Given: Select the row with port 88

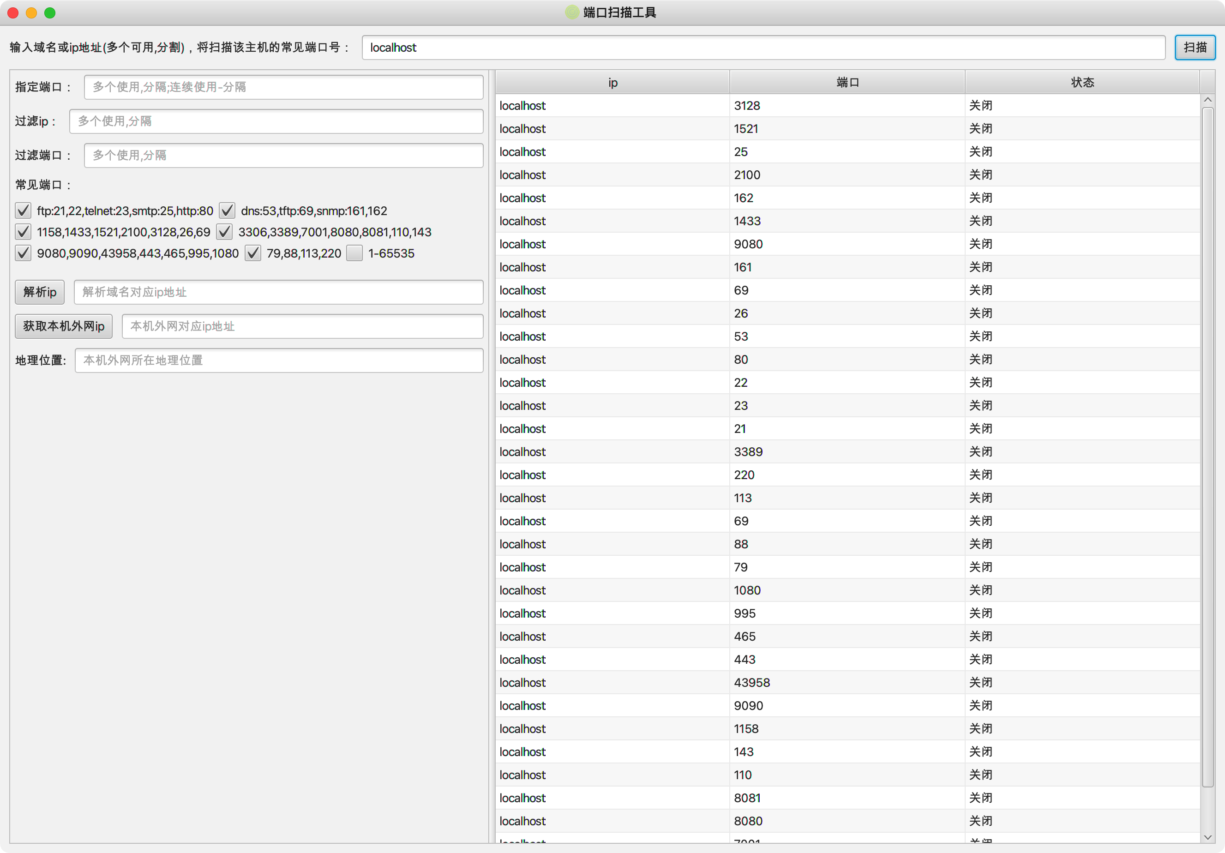Looking at the screenshot, I should pos(847,544).
